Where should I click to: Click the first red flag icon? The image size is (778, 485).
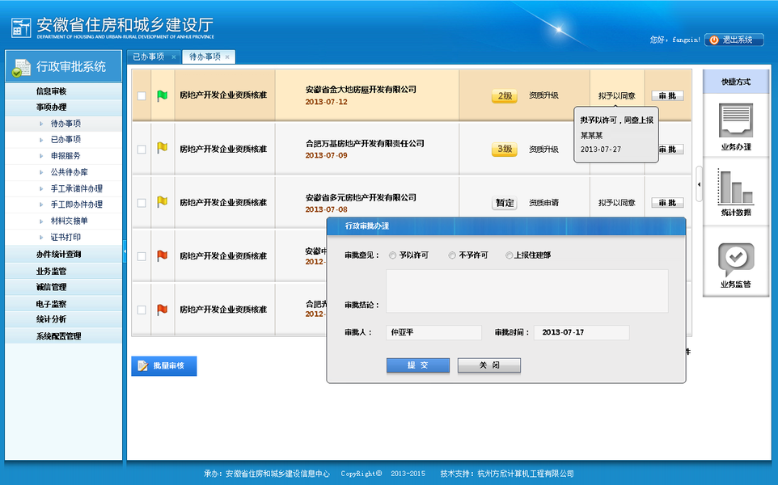[163, 256]
